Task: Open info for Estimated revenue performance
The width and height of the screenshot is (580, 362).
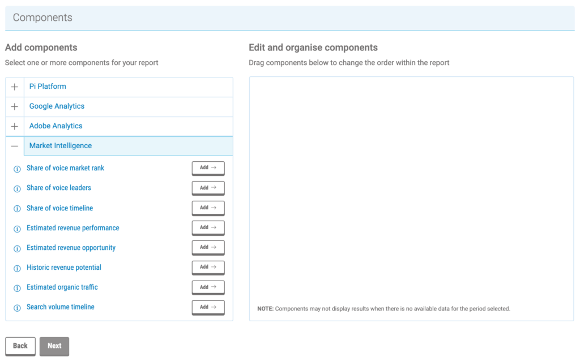Action: coord(17,228)
